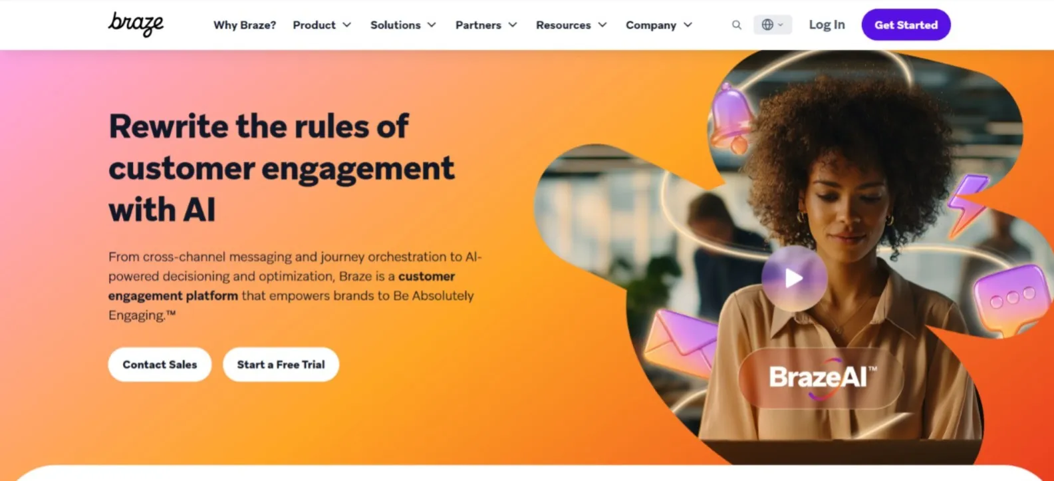Expand the Solutions dropdown

[x=403, y=25]
